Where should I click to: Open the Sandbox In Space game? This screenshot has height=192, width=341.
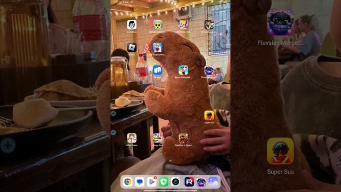click(x=183, y=138)
